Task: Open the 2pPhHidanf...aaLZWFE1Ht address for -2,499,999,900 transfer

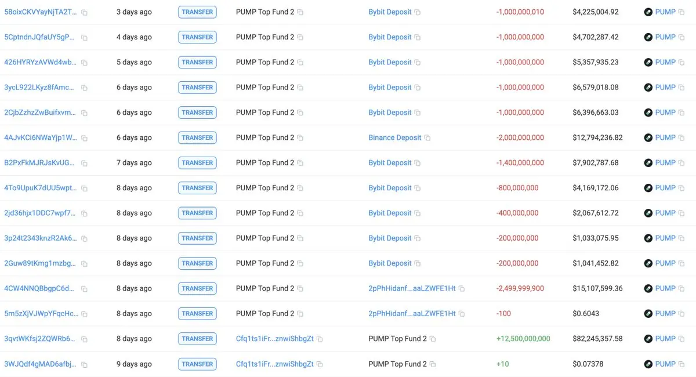Action: point(412,288)
